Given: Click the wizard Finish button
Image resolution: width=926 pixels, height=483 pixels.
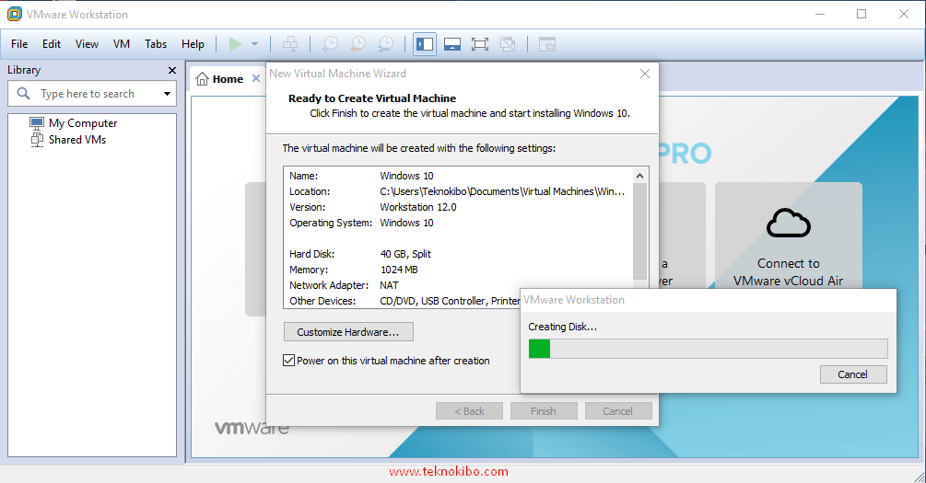Looking at the screenshot, I should click(x=544, y=411).
